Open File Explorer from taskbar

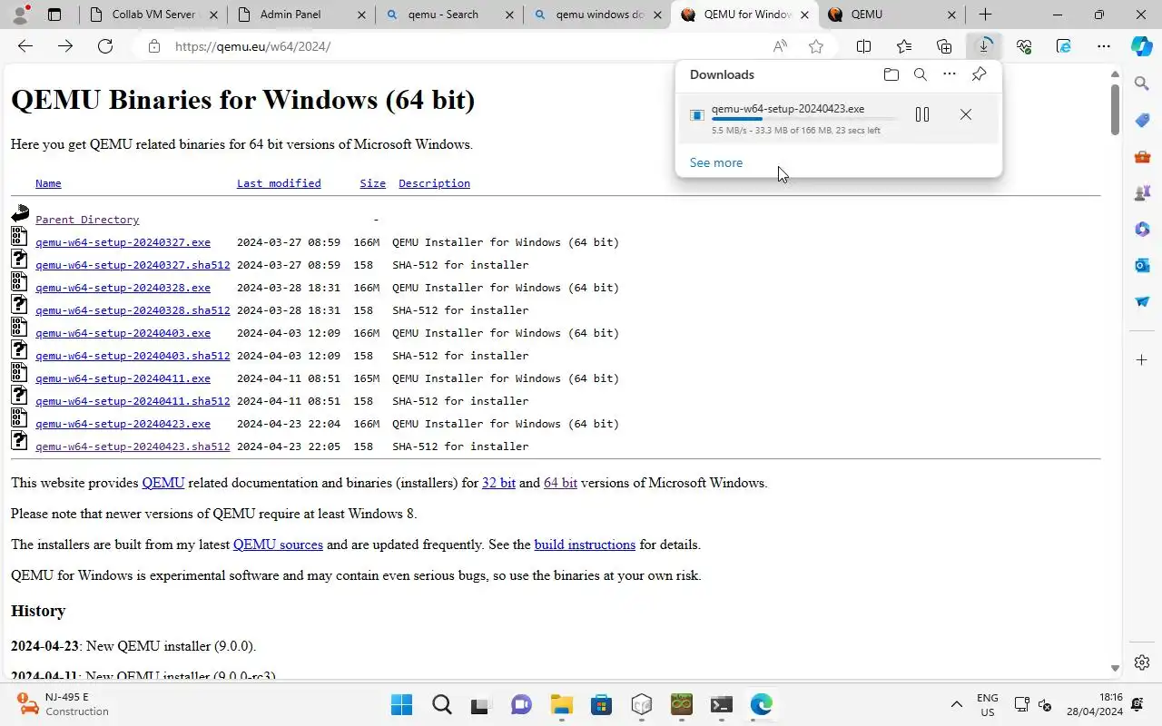(561, 704)
